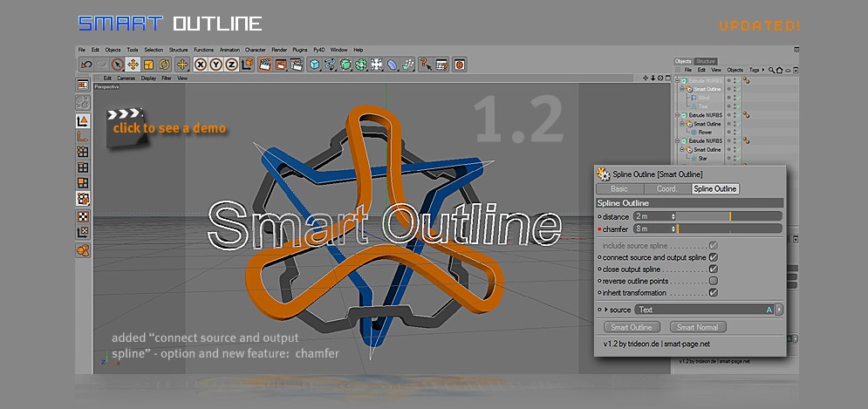Click Render to Picture Viewer icon
Image resolution: width=868 pixels, height=409 pixels.
[281, 65]
